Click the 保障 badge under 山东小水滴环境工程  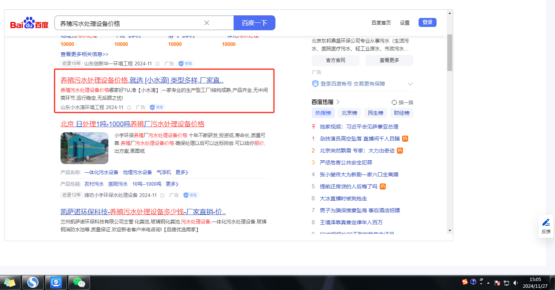(157, 108)
